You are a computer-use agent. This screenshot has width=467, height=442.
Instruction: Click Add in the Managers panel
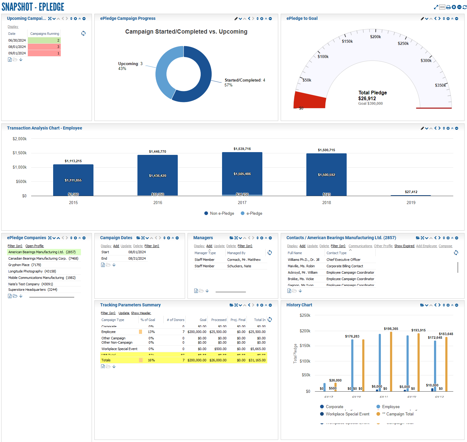coord(209,246)
